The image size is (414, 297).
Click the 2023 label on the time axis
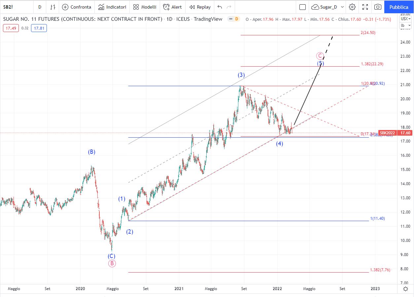[375, 289]
